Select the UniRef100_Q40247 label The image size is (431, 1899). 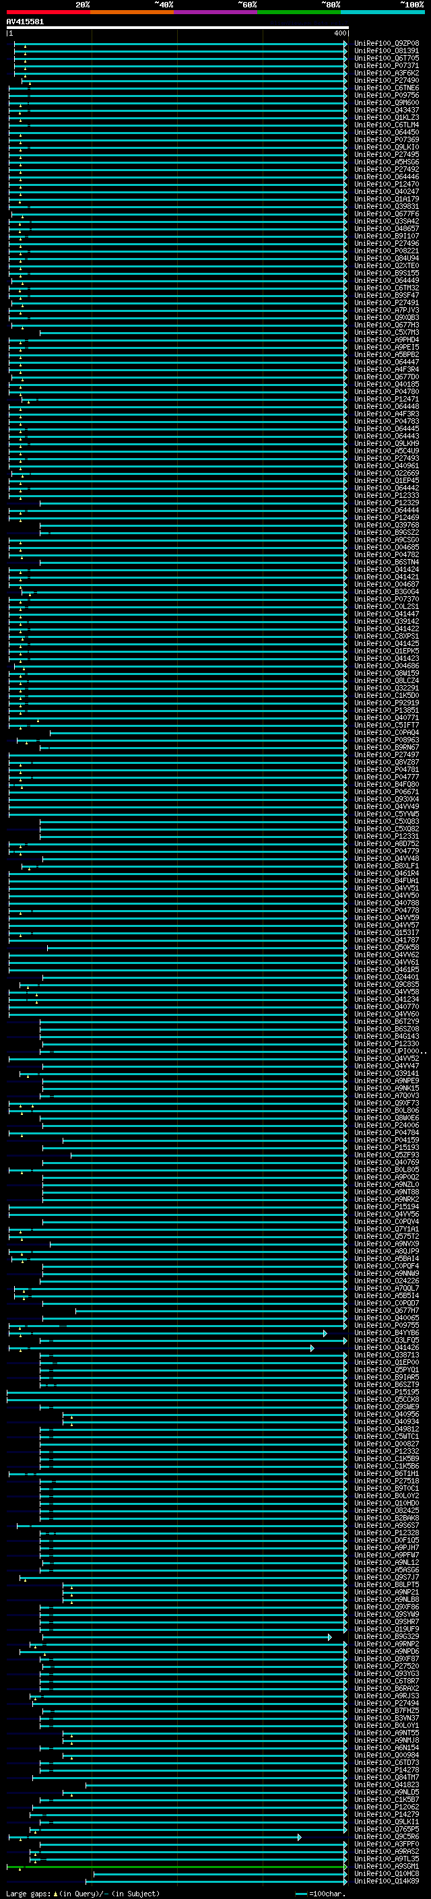coord(387,192)
